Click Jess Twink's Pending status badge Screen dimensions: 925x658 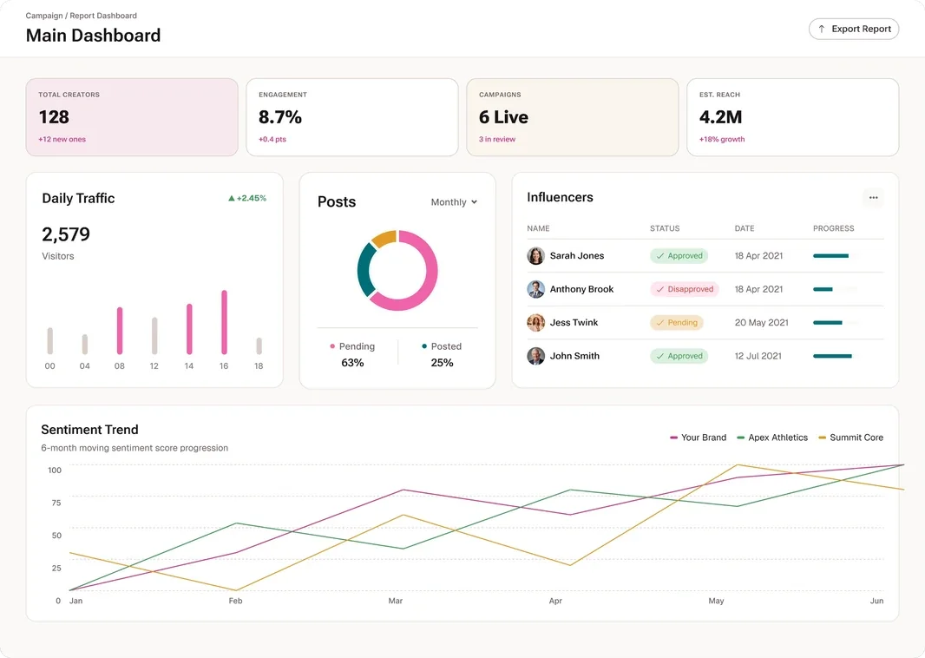677,322
